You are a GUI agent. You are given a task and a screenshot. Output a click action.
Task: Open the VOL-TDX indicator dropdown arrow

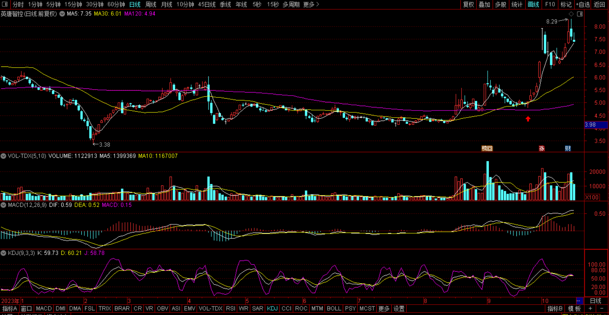3,156
